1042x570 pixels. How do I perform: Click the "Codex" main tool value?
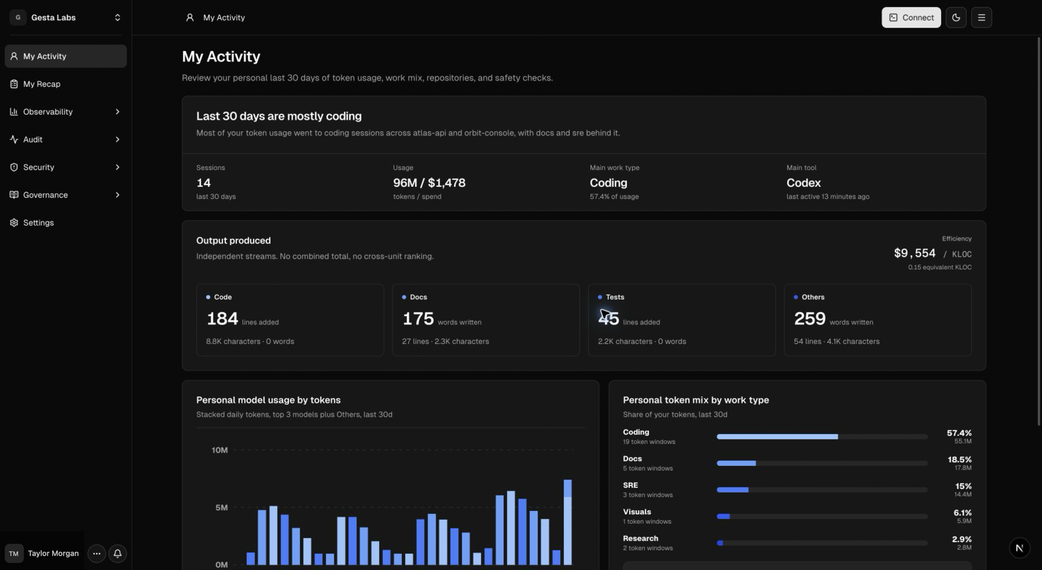click(x=803, y=183)
